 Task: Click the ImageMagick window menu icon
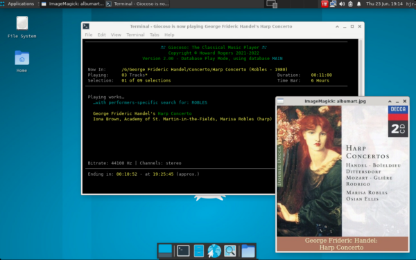click(280, 101)
